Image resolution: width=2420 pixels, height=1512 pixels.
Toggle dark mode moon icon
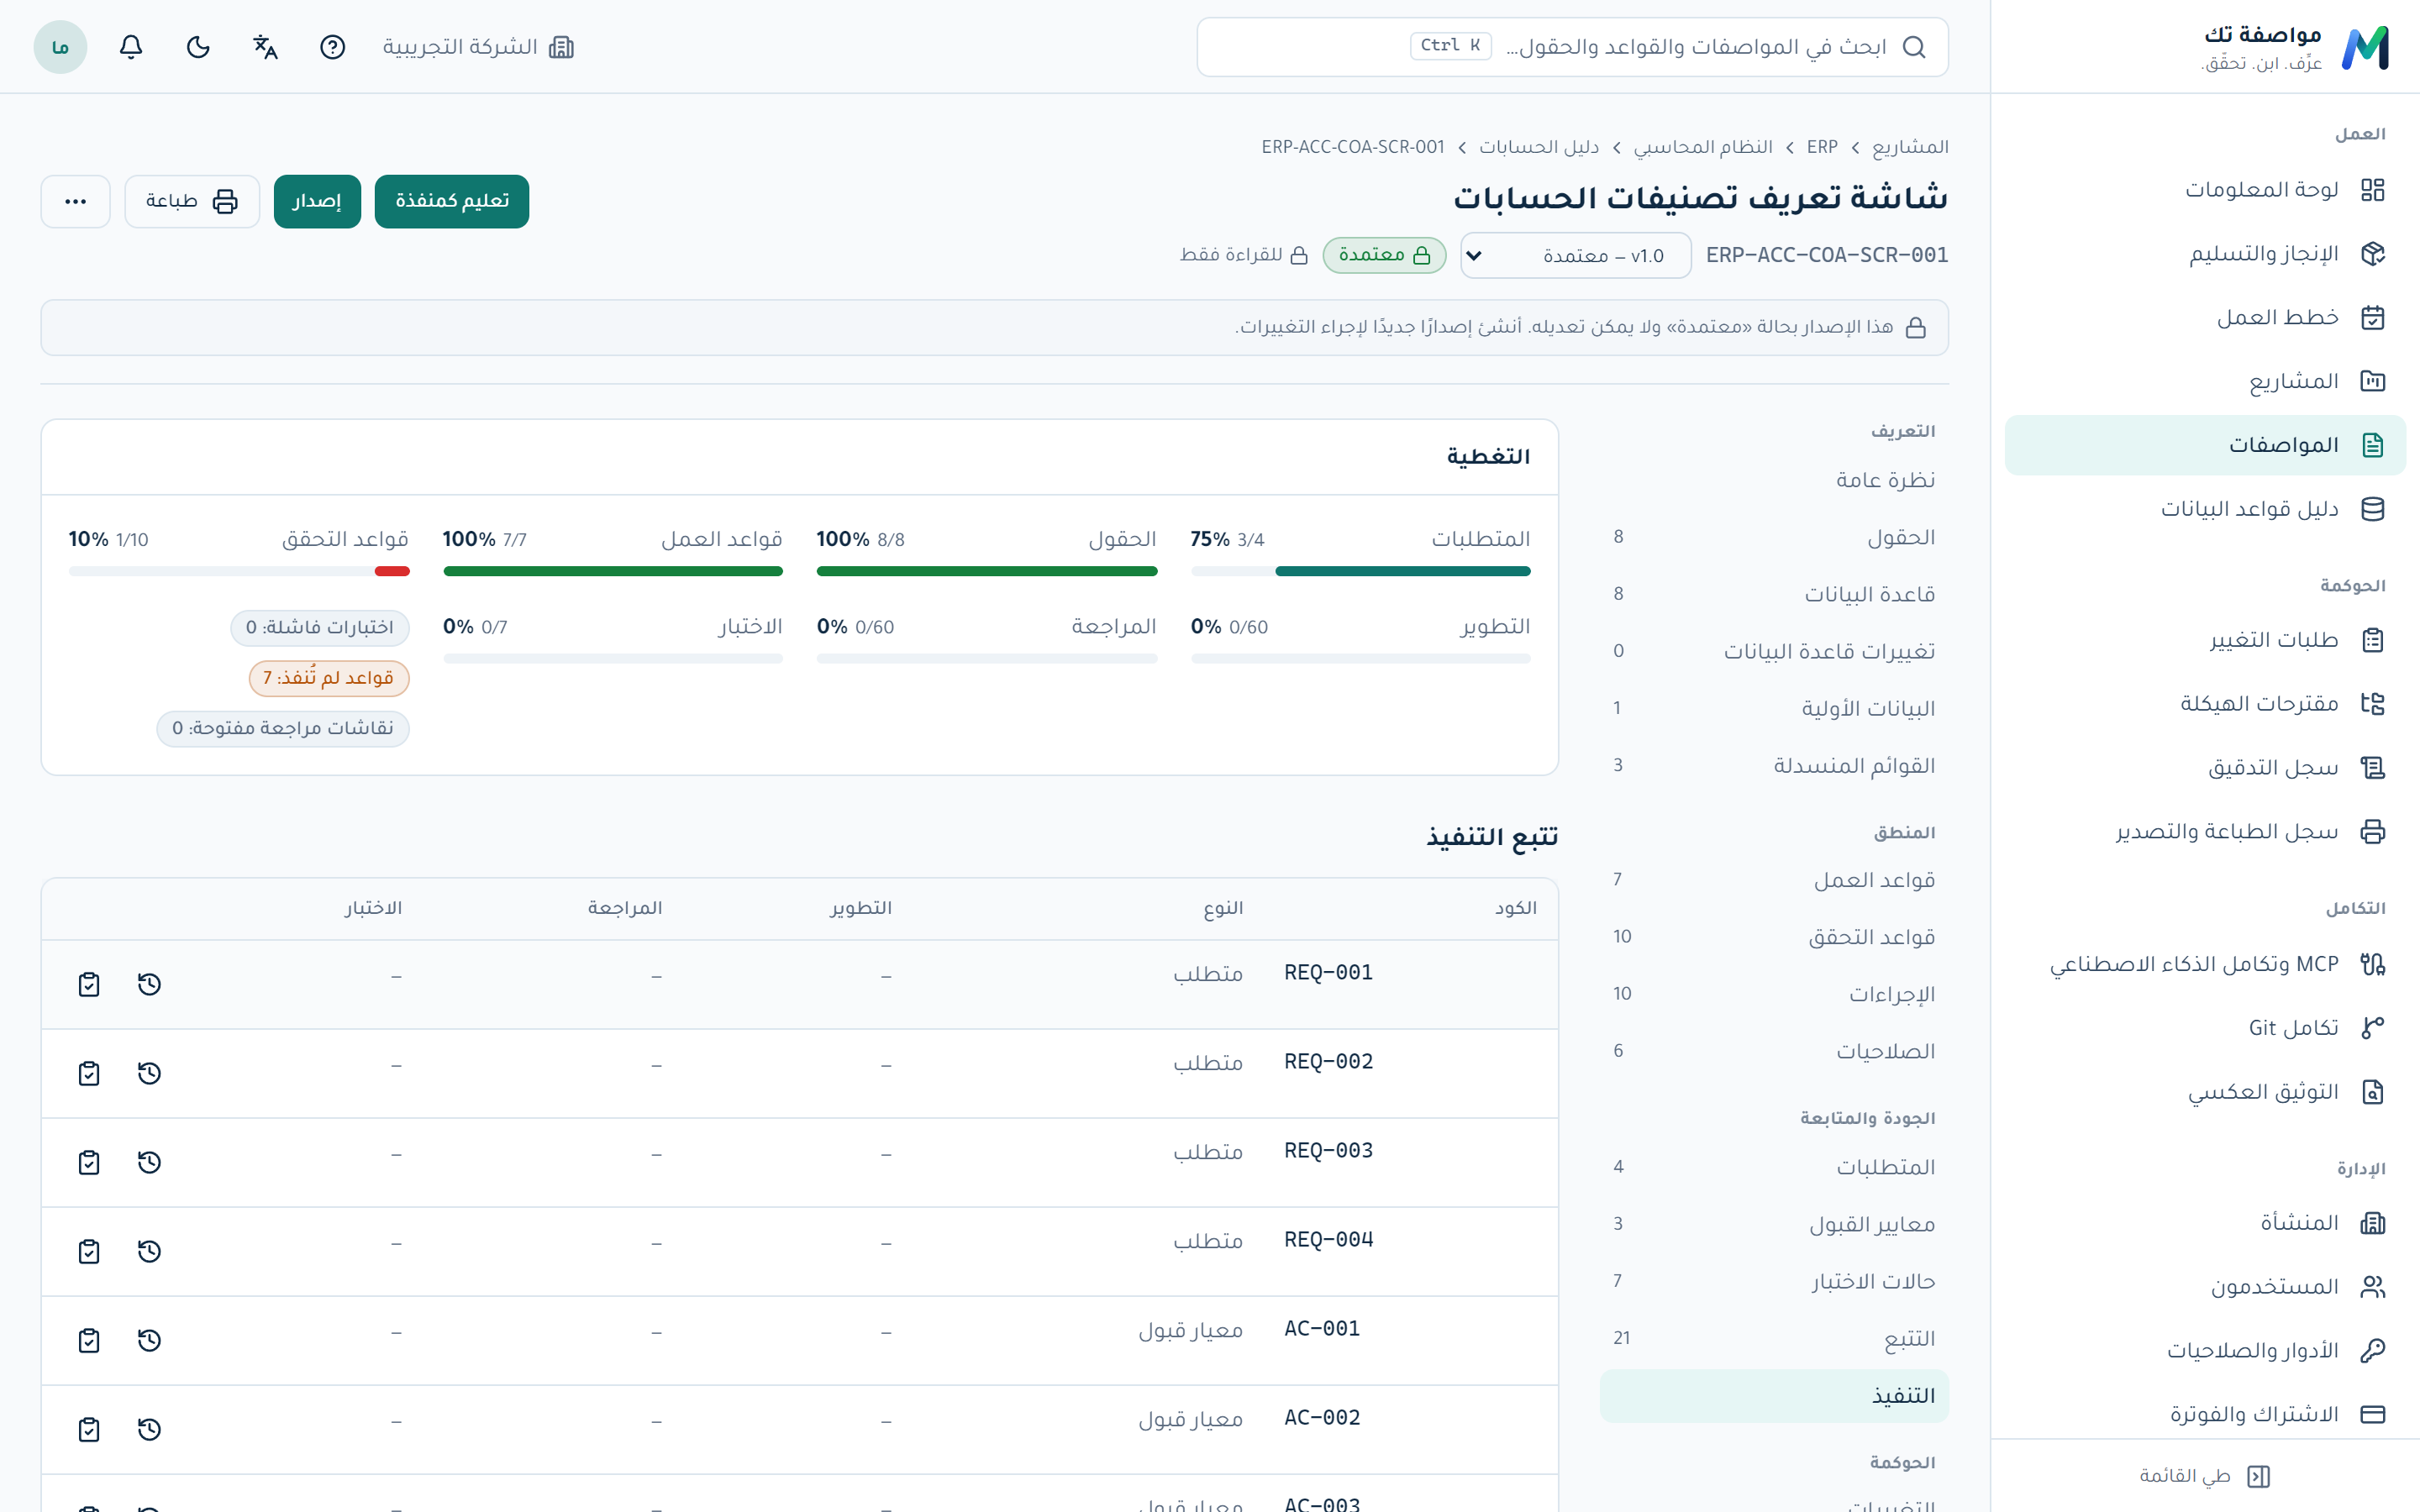pos(198,47)
